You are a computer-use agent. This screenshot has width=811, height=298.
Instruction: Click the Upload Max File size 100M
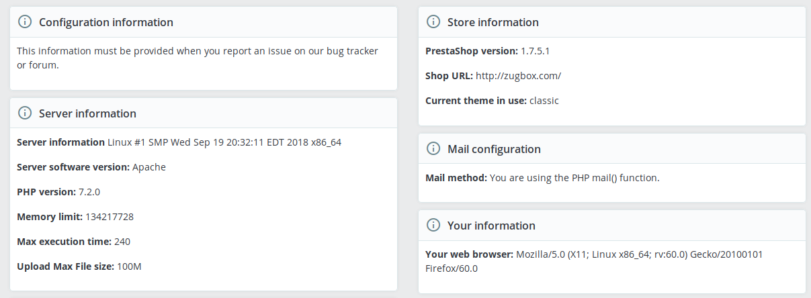(x=129, y=266)
